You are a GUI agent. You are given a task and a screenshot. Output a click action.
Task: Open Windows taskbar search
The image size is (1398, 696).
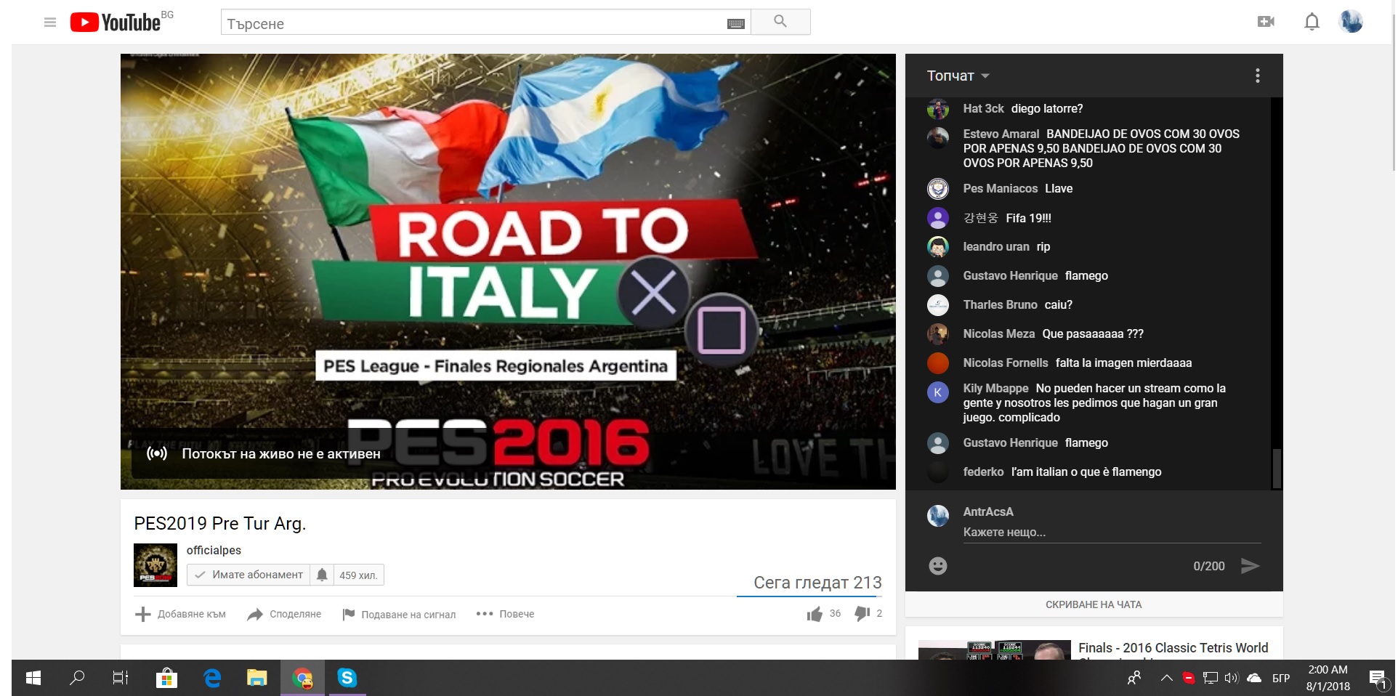[x=77, y=678]
